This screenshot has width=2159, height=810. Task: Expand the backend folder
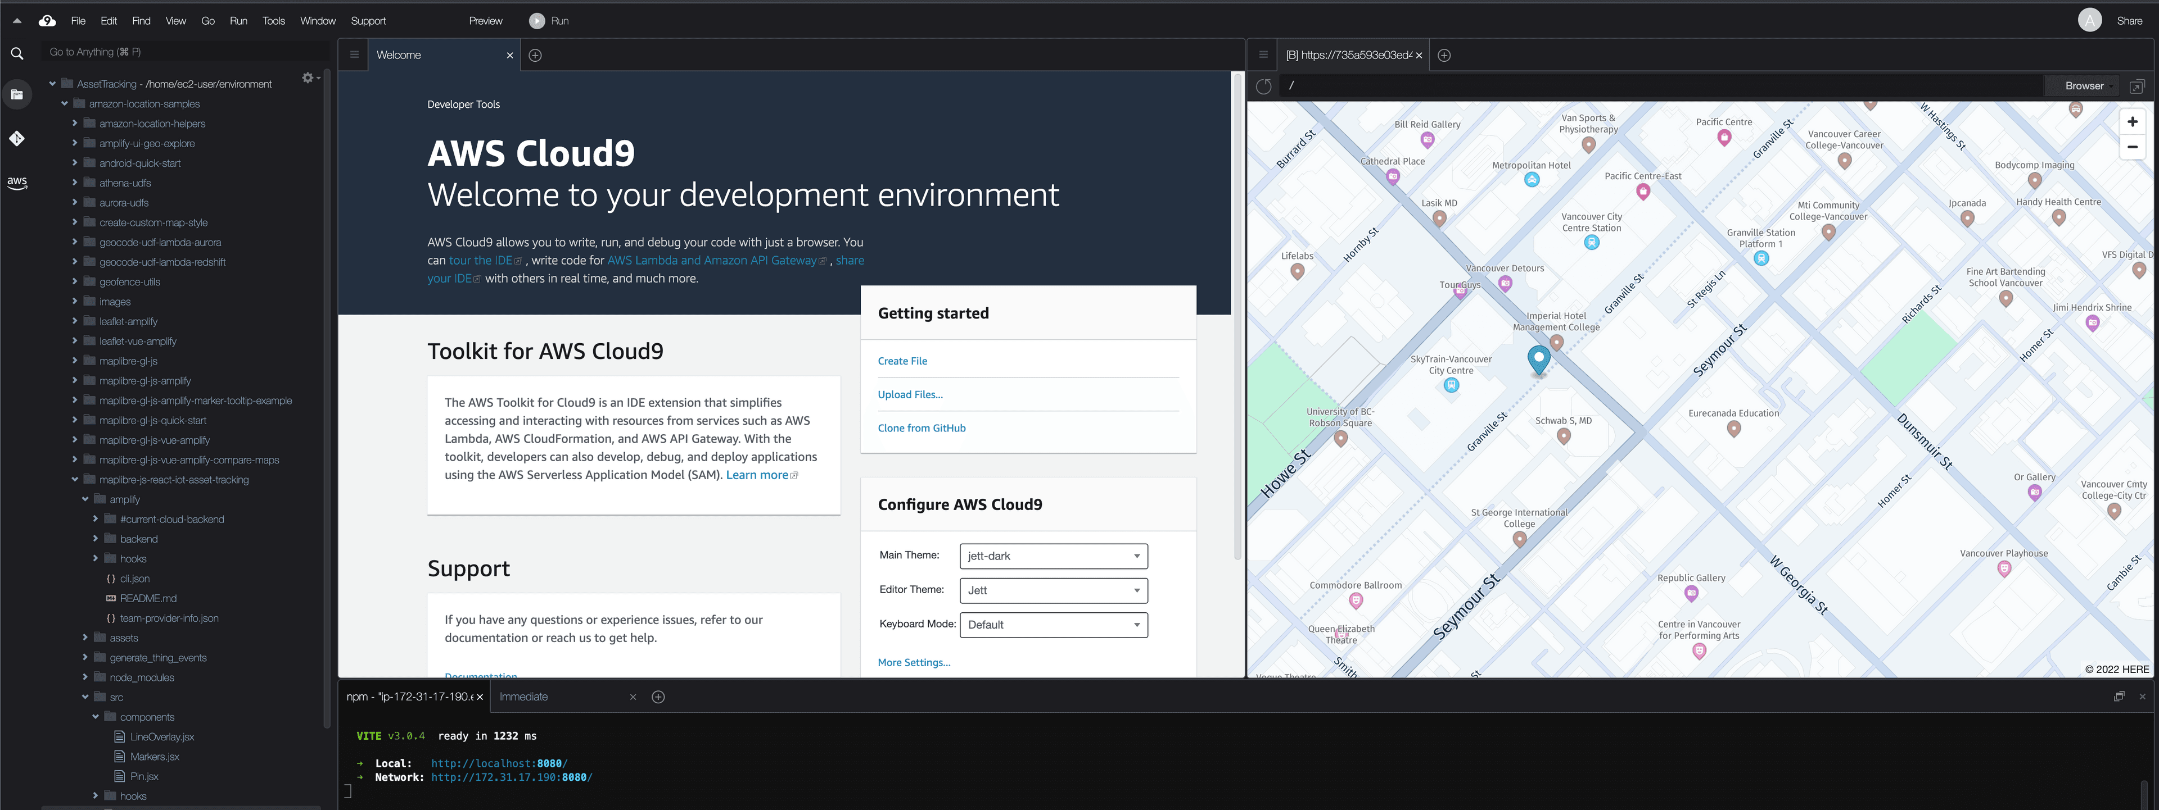click(x=94, y=539)
